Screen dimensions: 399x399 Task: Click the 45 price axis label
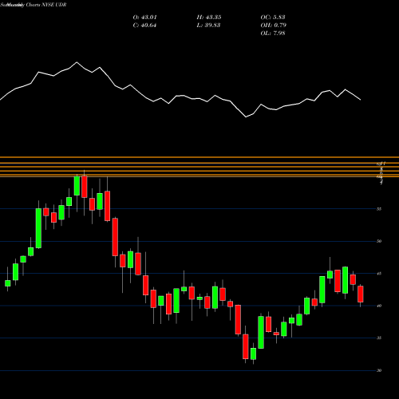[x=379, y=274]
